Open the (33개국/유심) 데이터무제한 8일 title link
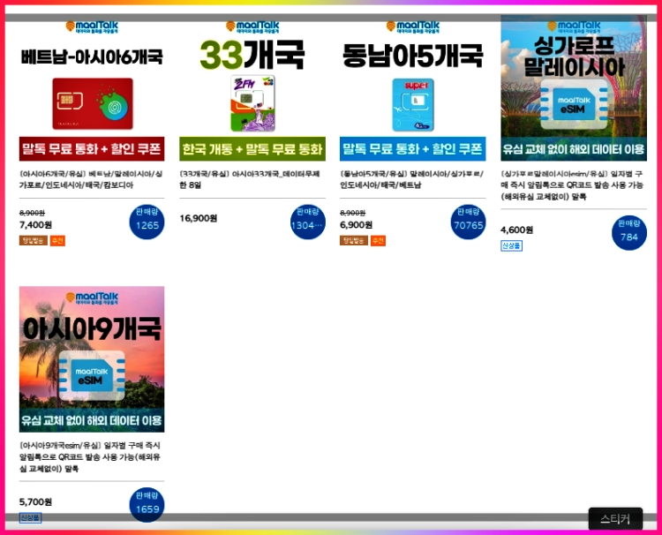 pos(250,179)
